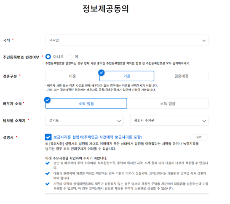Viewport: 230px width, 204px height.
Task: Click the [유의사항] notice paragraph
Action: (122, 146)
